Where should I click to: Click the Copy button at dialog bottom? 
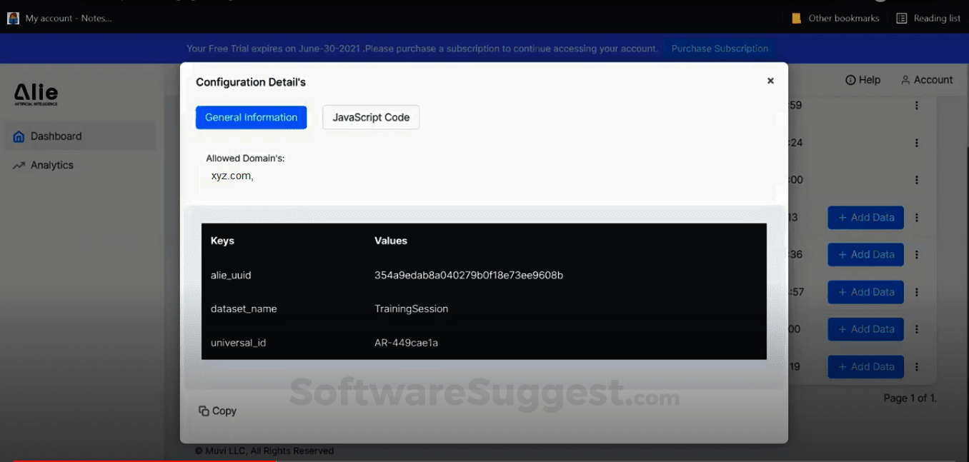tap(217, 411)
